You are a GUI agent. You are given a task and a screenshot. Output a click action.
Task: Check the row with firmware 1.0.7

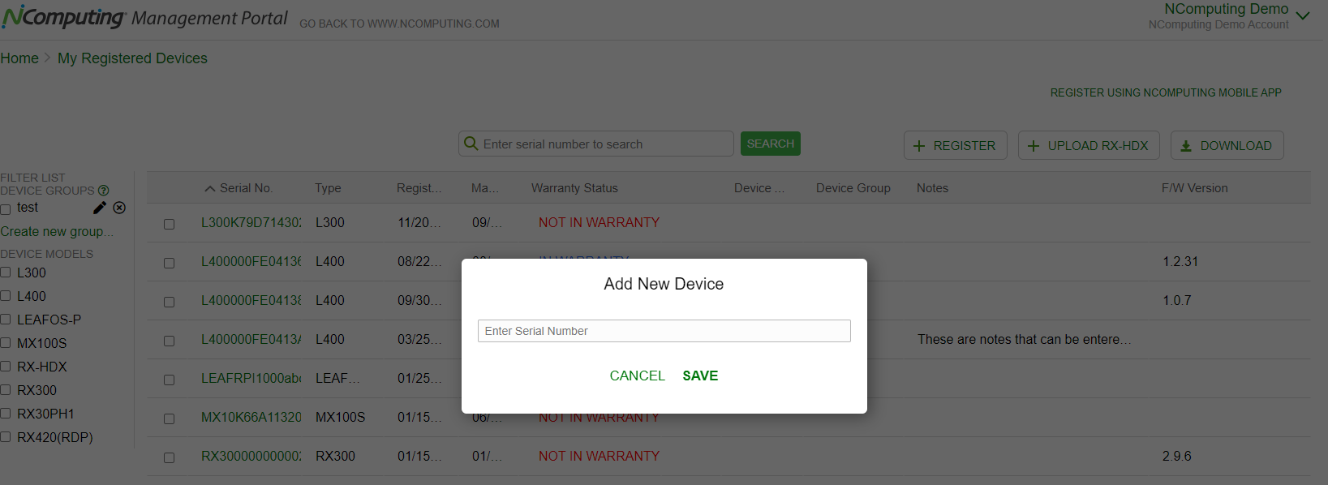point(169,302)
